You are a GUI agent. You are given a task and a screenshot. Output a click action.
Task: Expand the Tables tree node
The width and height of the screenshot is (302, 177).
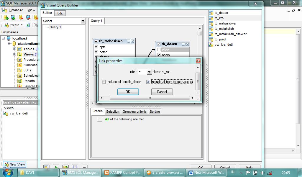(x=14, y=49)
